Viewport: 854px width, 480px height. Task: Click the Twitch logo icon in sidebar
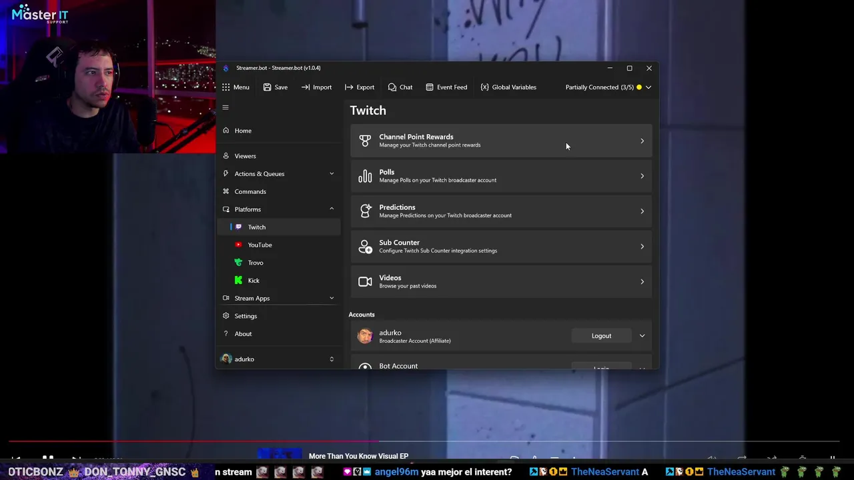(239, 227)
